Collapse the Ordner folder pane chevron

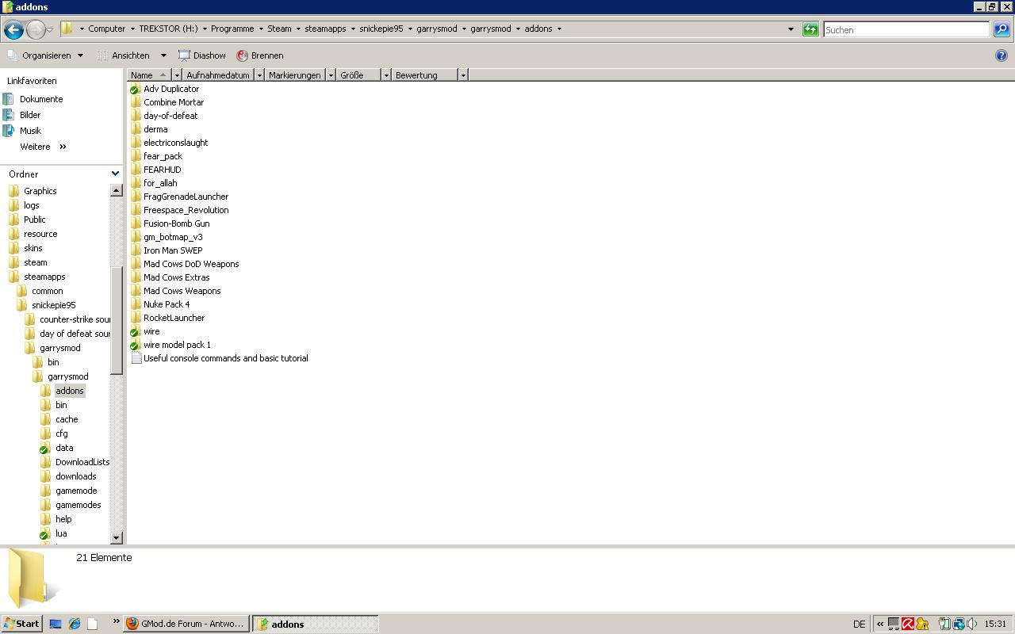pyautogui.click(x=115, y=174)
